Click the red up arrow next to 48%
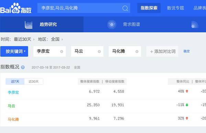 (187, 91)
